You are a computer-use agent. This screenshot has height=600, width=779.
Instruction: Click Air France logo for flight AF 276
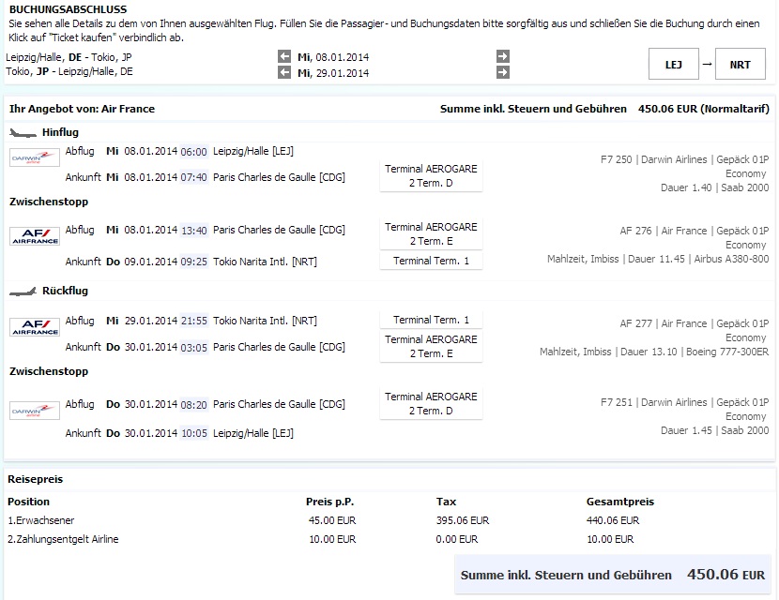35,236
